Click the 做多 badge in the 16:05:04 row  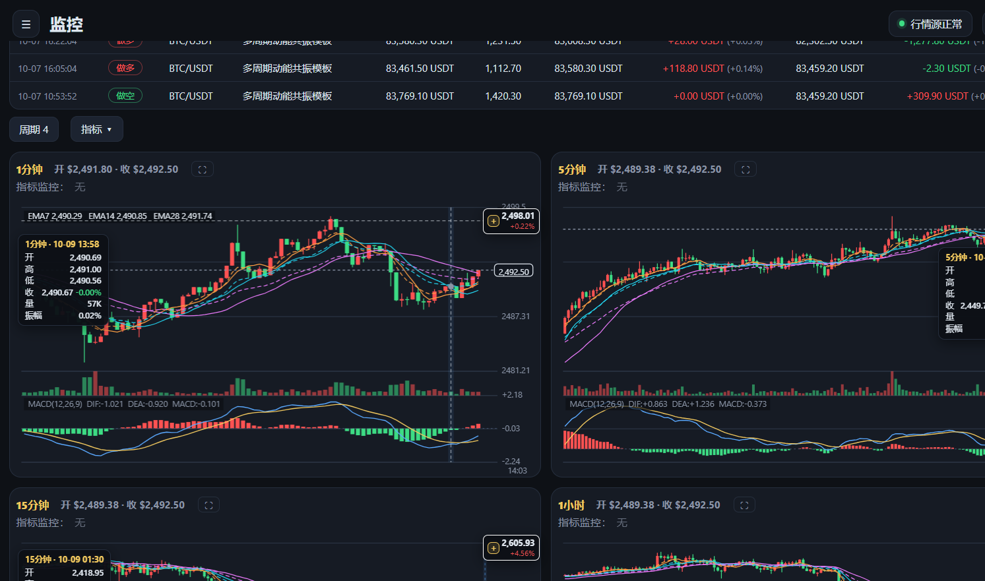pos(125,68)
